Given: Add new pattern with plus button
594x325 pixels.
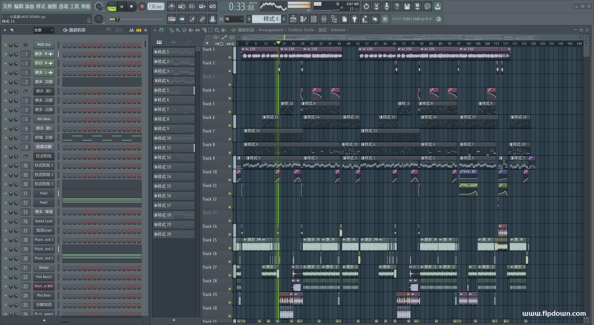Looking at the screenshot, I should pos(284,19).
